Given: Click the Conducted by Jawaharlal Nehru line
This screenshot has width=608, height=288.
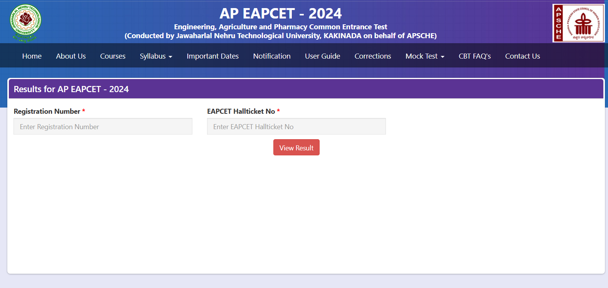Looking at the screenshot, I should tap(281, 35).
